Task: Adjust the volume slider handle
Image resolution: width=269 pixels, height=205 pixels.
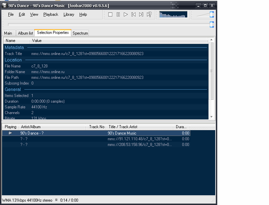Action: (x=212, y=14)
